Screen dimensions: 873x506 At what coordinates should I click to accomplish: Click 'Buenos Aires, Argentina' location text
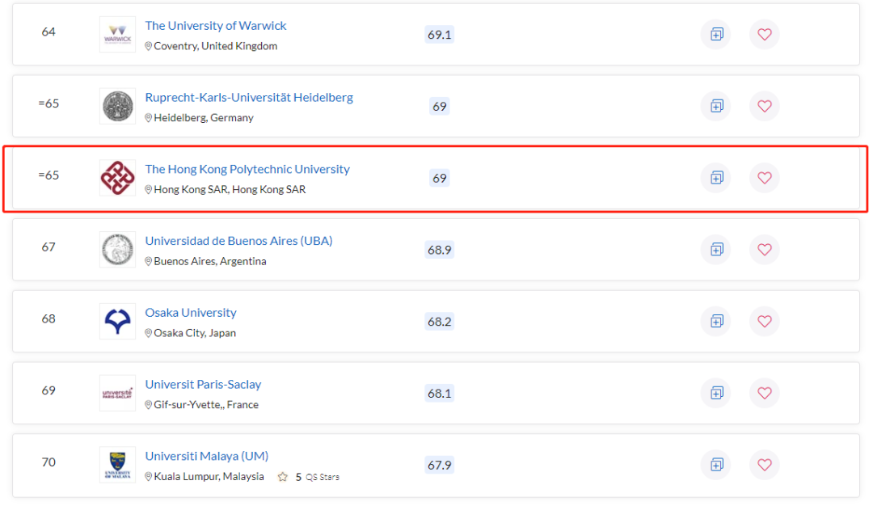click(210, 262)
